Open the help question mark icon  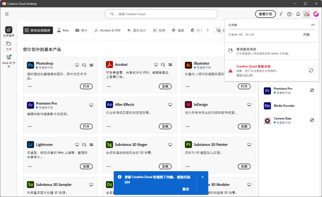coord(289,14)
